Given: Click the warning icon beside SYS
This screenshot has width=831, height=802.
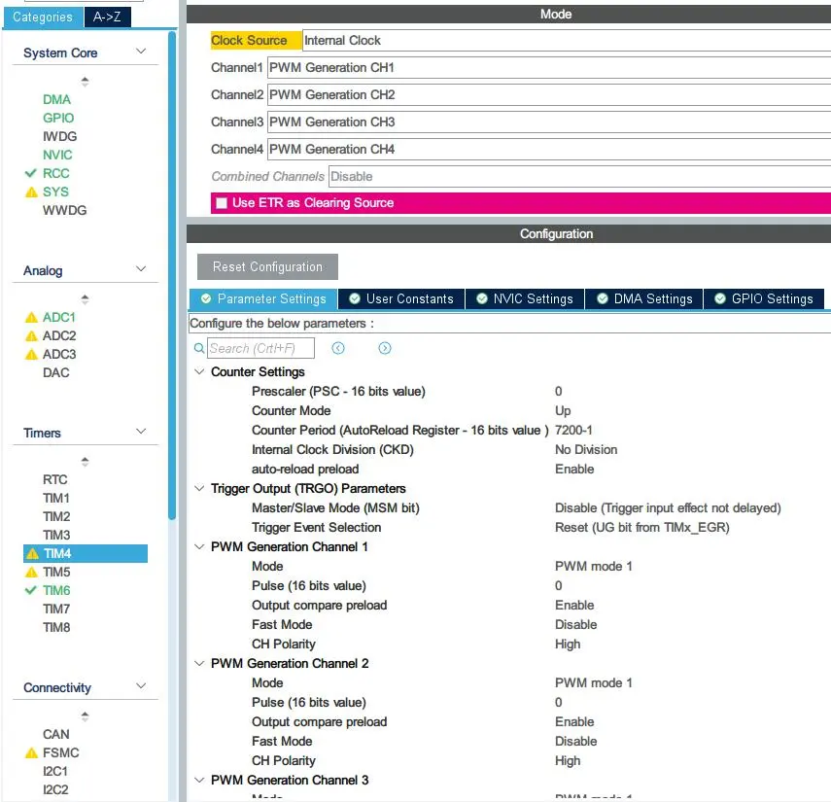Looking at the screenshot, I should (31, 192).
